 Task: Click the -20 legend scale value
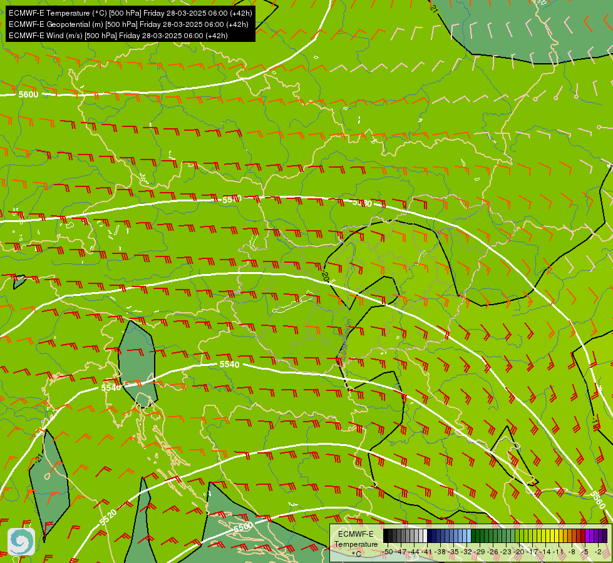(519, 552)
